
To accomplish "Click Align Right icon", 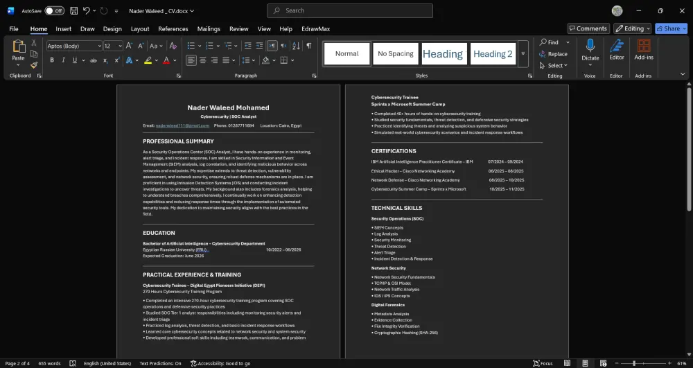I will 214,60.
